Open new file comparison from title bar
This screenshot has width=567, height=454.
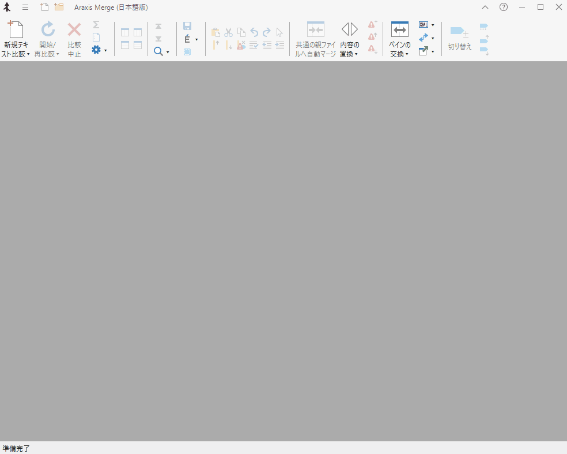(x=44, y=7)
